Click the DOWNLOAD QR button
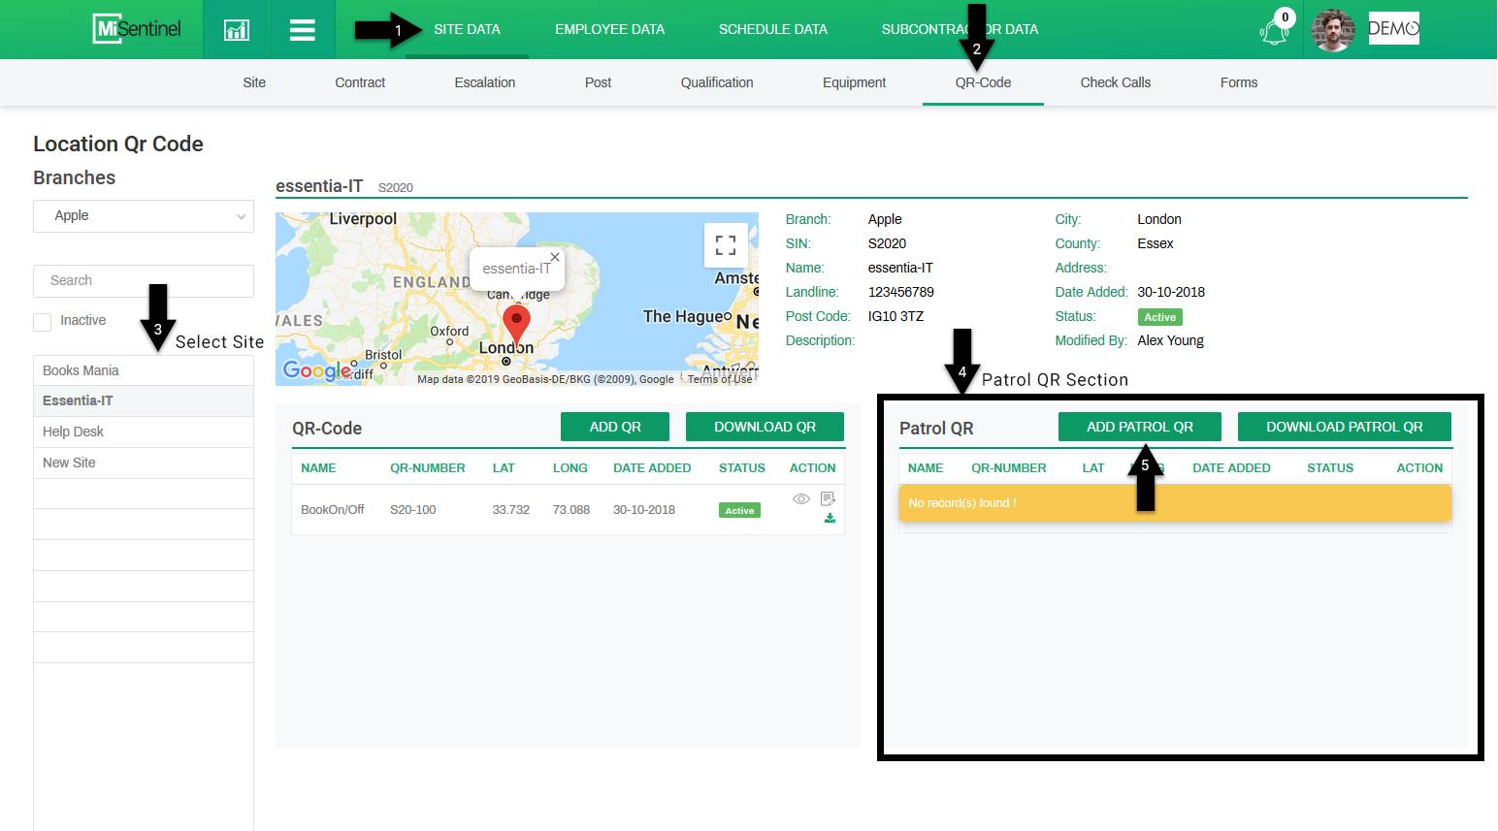Viewport: 1498px width, 831px height. click(765, 427)
